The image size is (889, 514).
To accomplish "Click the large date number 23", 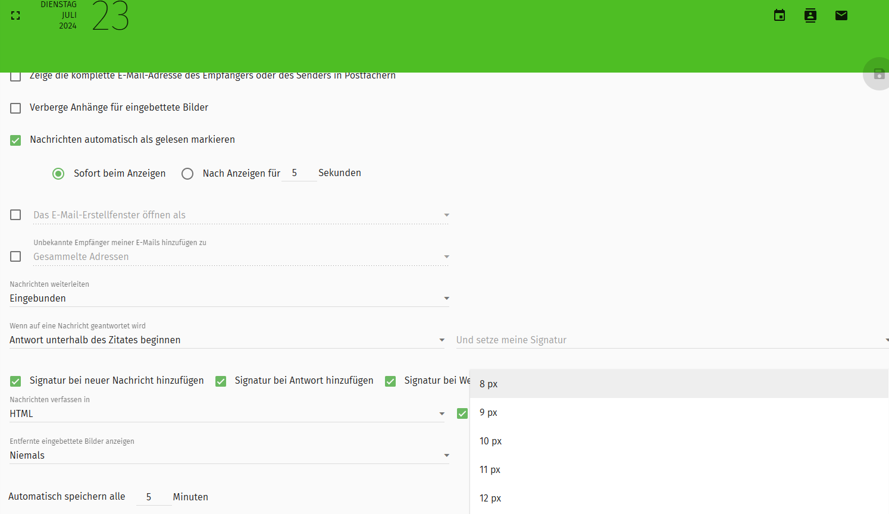I will 111,16.
